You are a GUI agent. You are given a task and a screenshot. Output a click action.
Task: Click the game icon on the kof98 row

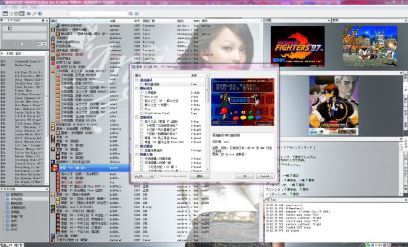[53, 195]
